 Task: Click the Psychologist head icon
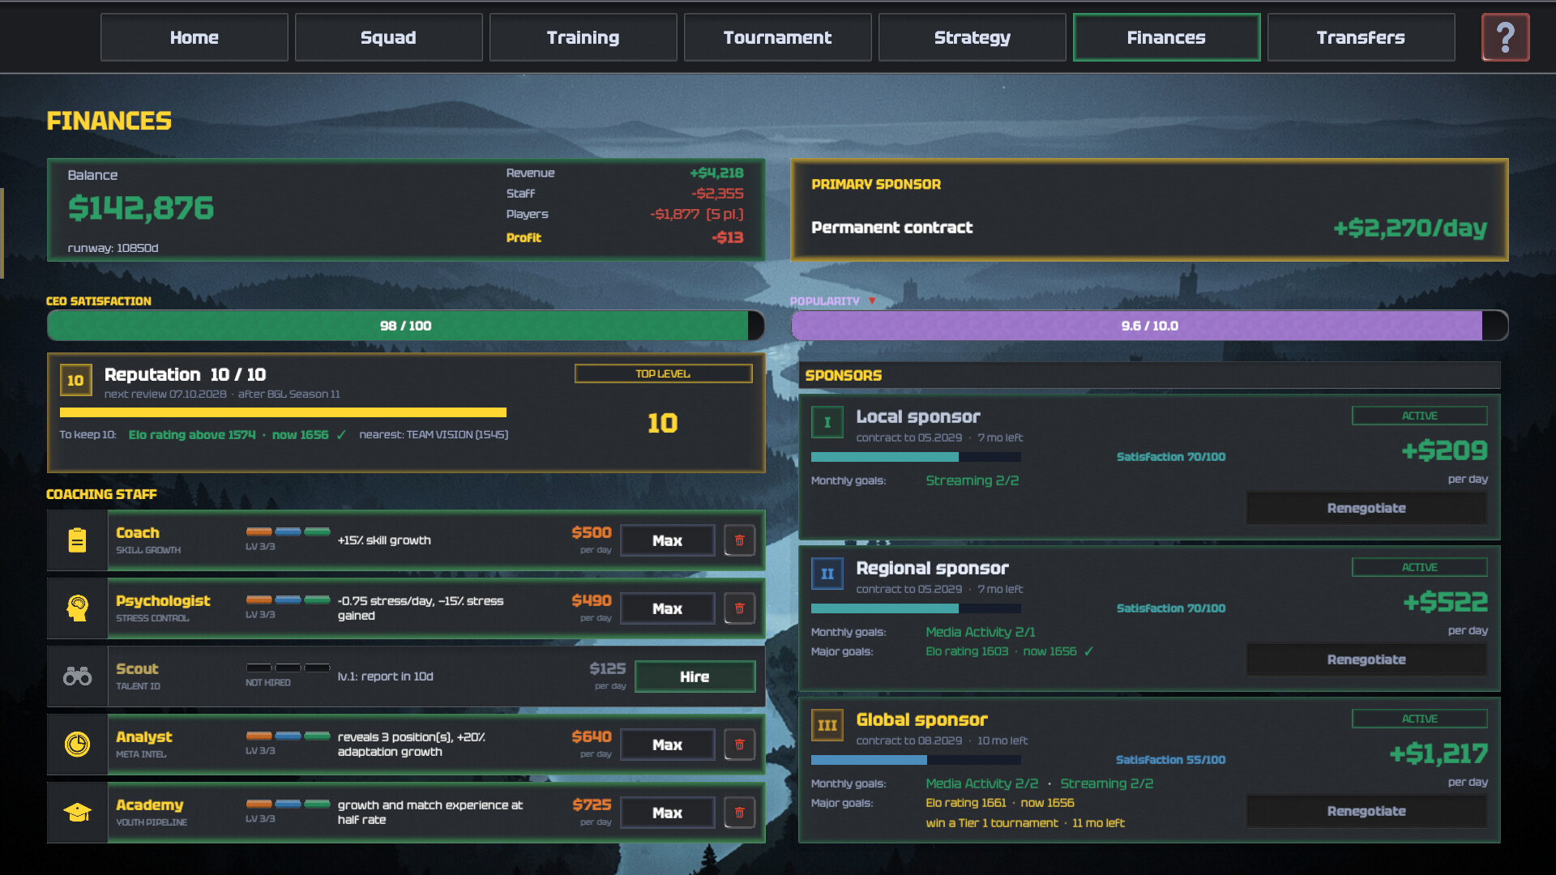[77, 608]
